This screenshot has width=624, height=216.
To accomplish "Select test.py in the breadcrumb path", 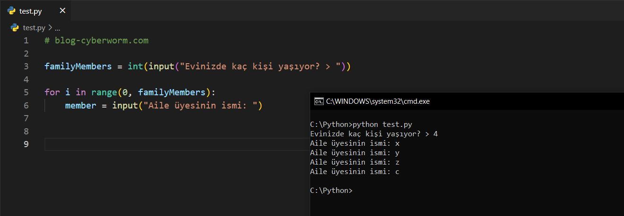I will 34,28.
